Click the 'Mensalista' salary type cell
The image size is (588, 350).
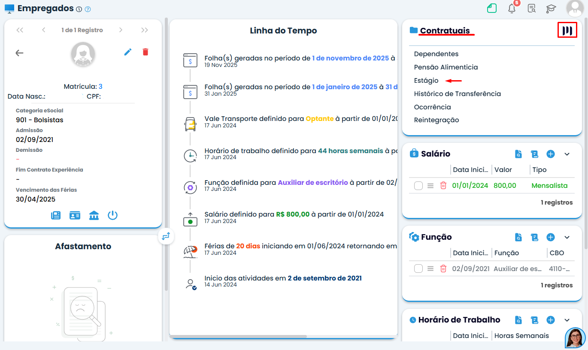pyautogui.click(x=549, y=186)
